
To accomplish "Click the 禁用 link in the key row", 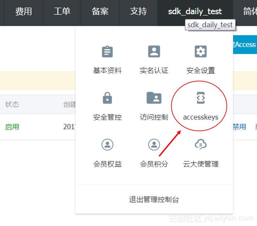I will tap(240, 127).
